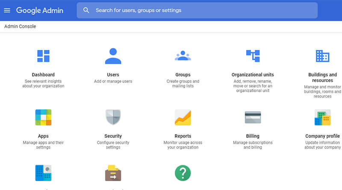This screenshot has height=190, width=342.
Task: Click the Apps title label
Action: [x=43, y=136]
